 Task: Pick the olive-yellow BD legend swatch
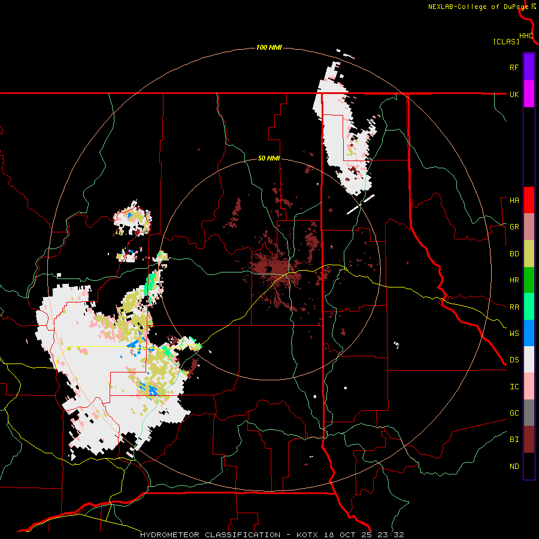(x=529, y=254)
